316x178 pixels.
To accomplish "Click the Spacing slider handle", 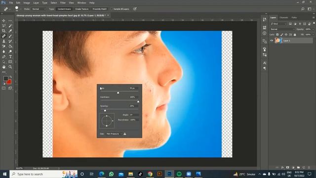I will pyautogui.click(x=105, y=110).
